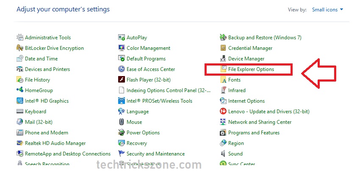Screen dimensions: 357x172
Task: Click the HomeGroup icon
Action: (20, 90)
